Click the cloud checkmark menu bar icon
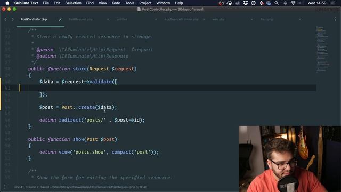This screenshot has width=341, height=192. (x=229, y=3)
